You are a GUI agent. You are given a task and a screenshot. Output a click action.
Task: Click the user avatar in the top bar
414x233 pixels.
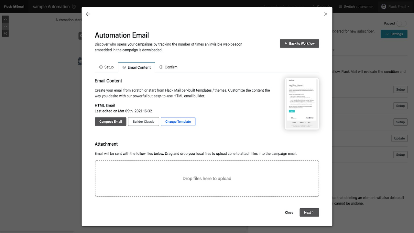[x=384, y=6]
